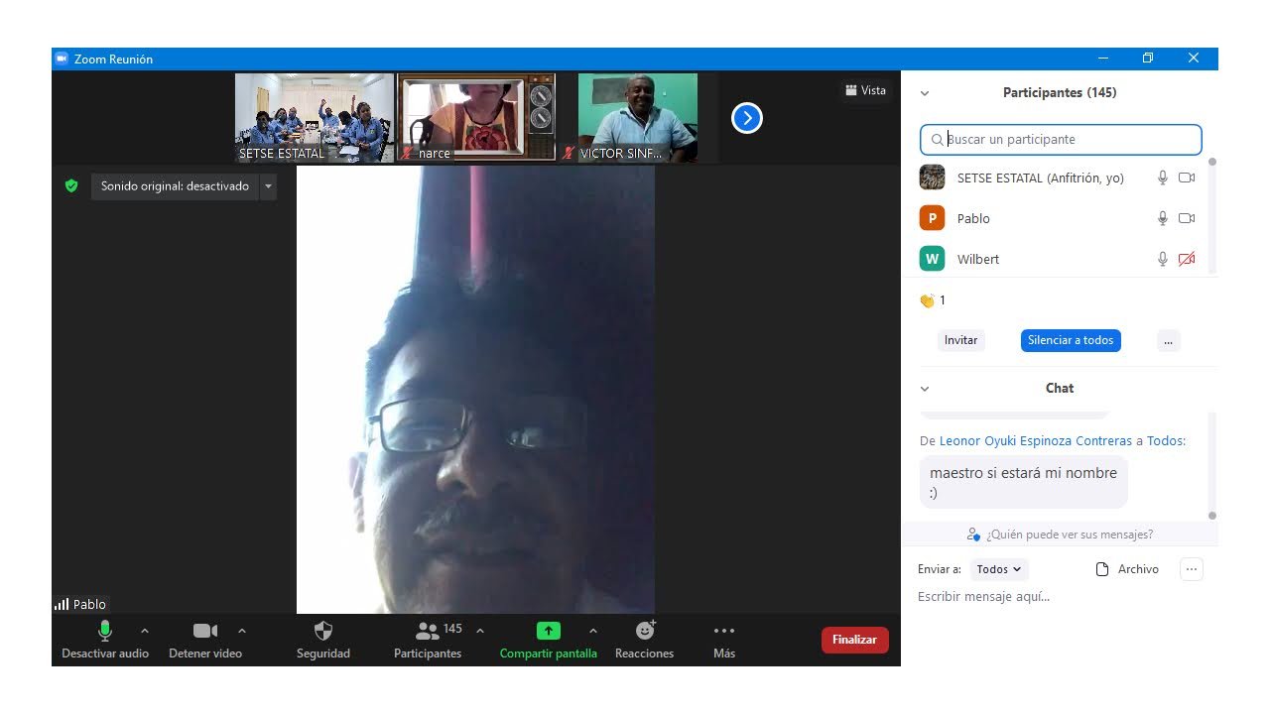
Task: Select the narce video thumbnail
Action: pos(477,118)
